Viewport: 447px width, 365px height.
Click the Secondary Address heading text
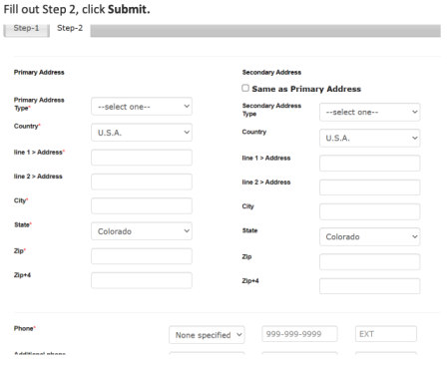[271, 72]
